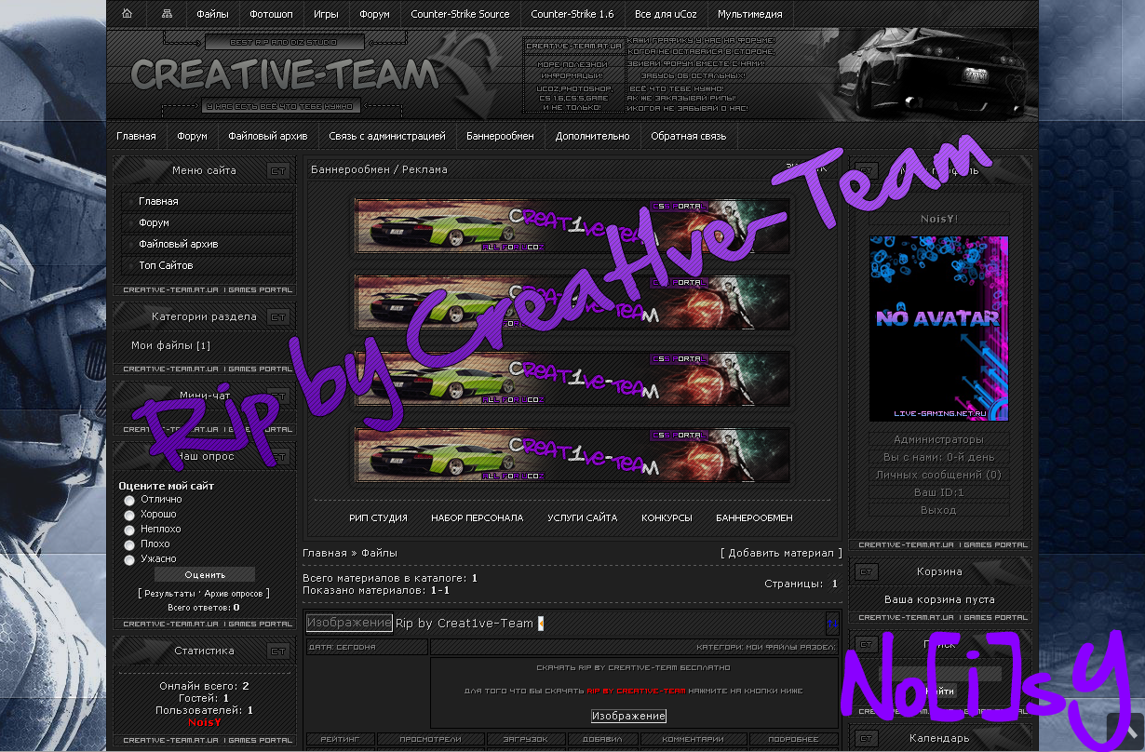View poll Результаты
Viewport: 1145px width, 752px height.
(x=168, y=593)
